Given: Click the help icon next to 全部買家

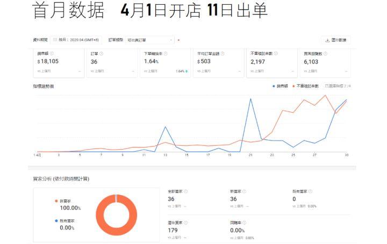Looking at the screenshot, I should [185, 191].
